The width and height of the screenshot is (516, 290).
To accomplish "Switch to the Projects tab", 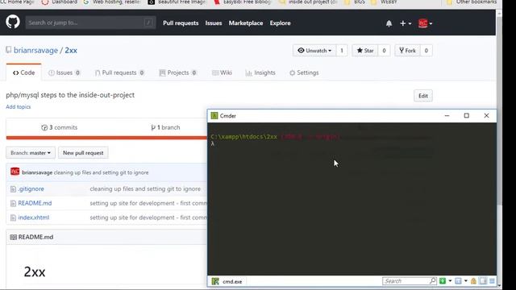I will tap(177, 72).
